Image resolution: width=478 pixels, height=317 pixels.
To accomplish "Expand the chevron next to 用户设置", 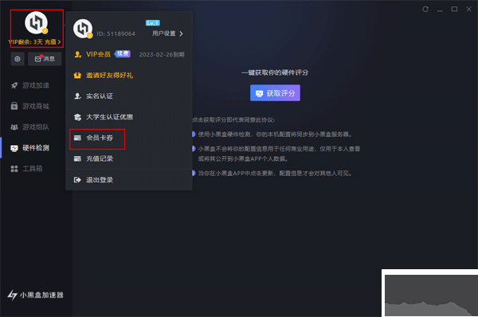I will pyautogui.click(x=181, y=33).
